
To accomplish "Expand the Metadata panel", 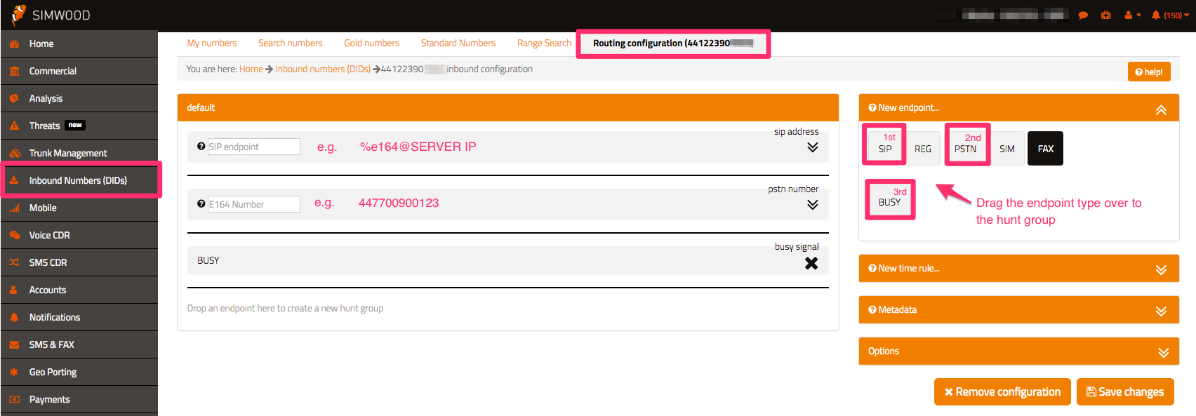I will pos(1161,311).
